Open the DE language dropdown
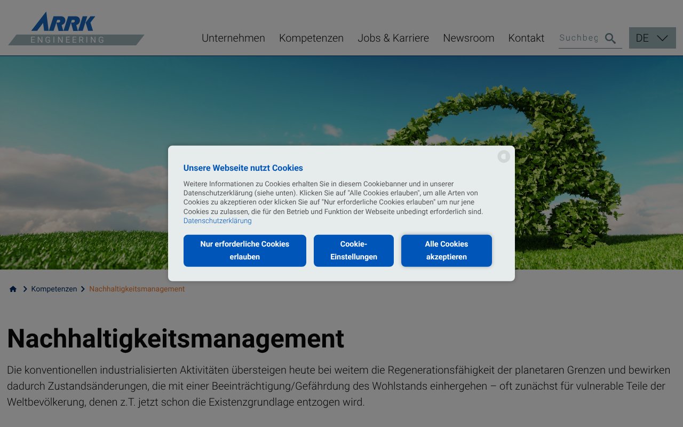Image resolution: width=683 pixels, height=427 pixels. click(x=652, y=38)
